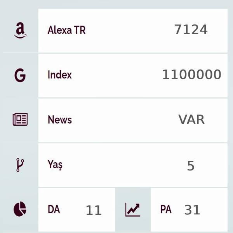Click the pie chart icon beside DA
The height and width of the screenshot is (233, 233).
point(20,209)
